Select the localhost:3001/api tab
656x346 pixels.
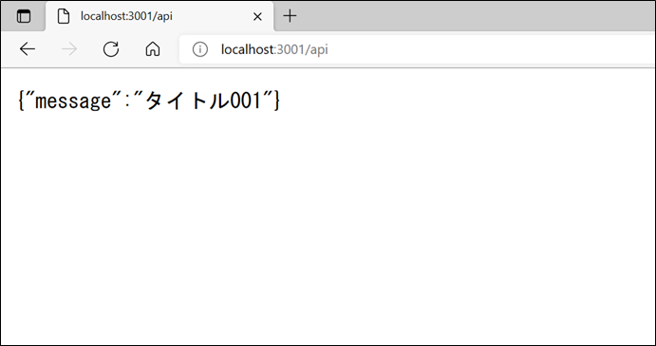[159, 16]
